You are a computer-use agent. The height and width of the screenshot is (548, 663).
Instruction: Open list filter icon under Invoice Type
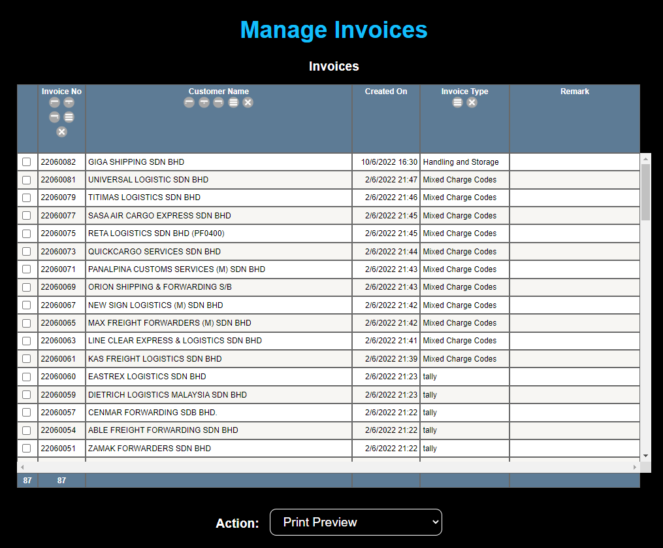[x=457, y=103]
